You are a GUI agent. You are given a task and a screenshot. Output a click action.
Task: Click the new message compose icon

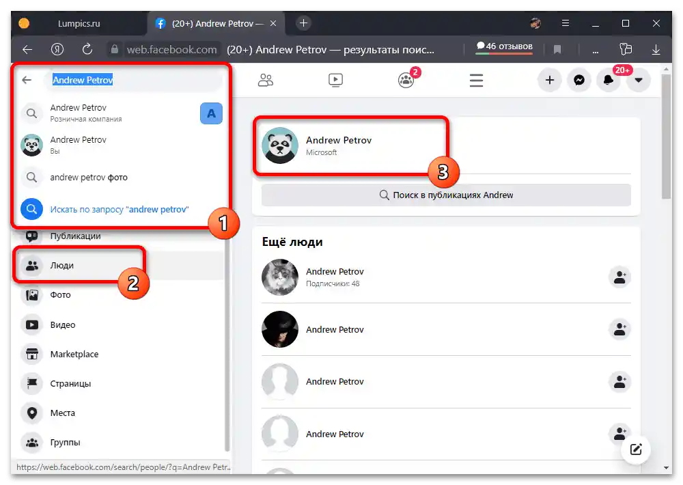click(x=636, y=449)
